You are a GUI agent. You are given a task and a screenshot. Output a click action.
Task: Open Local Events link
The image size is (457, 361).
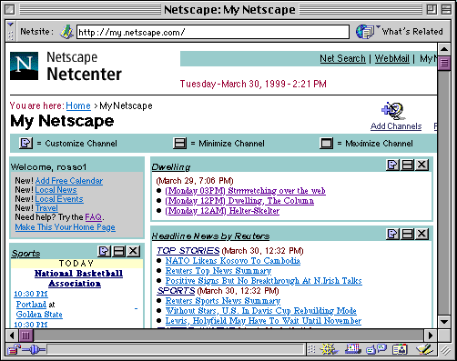pyautogui.click(x=59, y=199)
